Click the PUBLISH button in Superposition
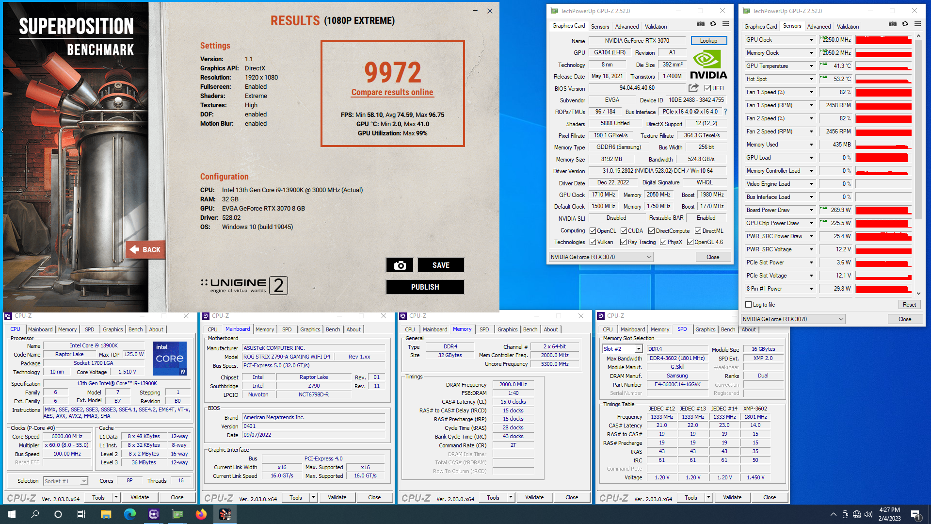This screenshot has height=524, width=931. [x=425, y=287]
